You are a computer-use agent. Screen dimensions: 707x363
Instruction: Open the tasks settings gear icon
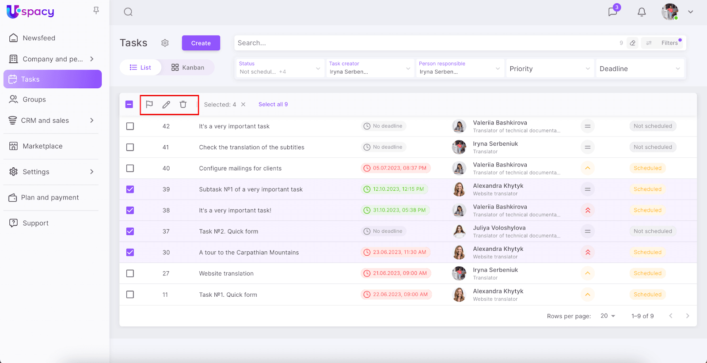(165, 43)
